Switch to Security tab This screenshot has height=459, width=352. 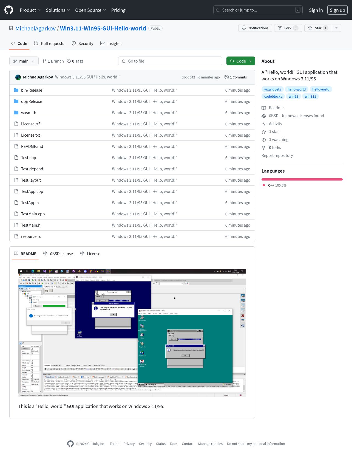coord(83,43)
